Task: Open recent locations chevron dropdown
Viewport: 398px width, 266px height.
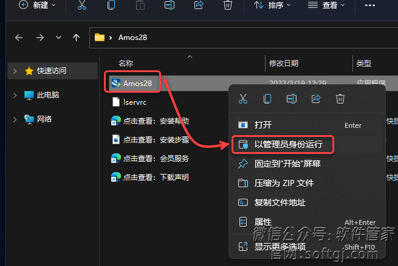Action: 58,38
